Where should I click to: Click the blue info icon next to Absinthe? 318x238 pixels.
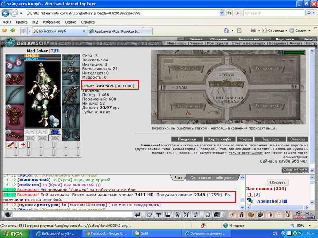tap(285, 201)
